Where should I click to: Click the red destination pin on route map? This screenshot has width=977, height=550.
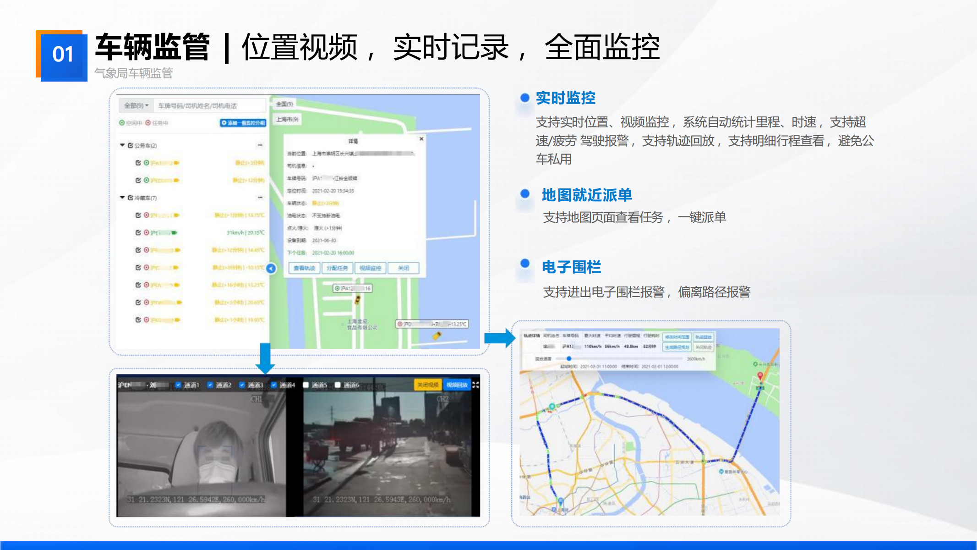pyautogui.click(x=760, y=376)
